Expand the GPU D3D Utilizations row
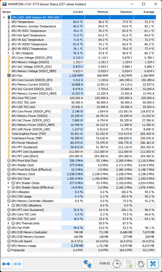 8,205
